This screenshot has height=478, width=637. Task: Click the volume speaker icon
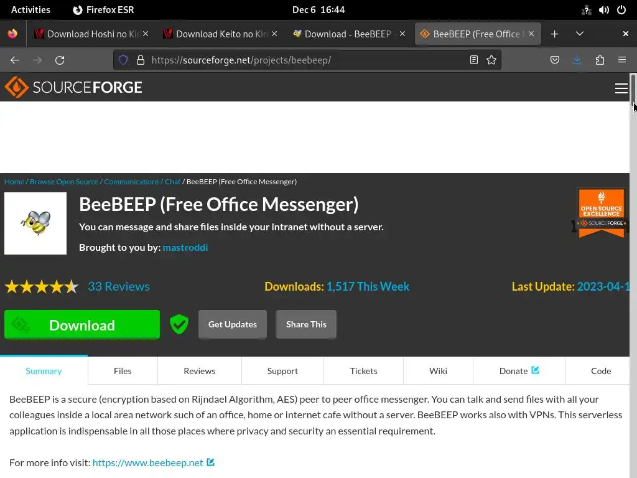(x=603, y=10)
